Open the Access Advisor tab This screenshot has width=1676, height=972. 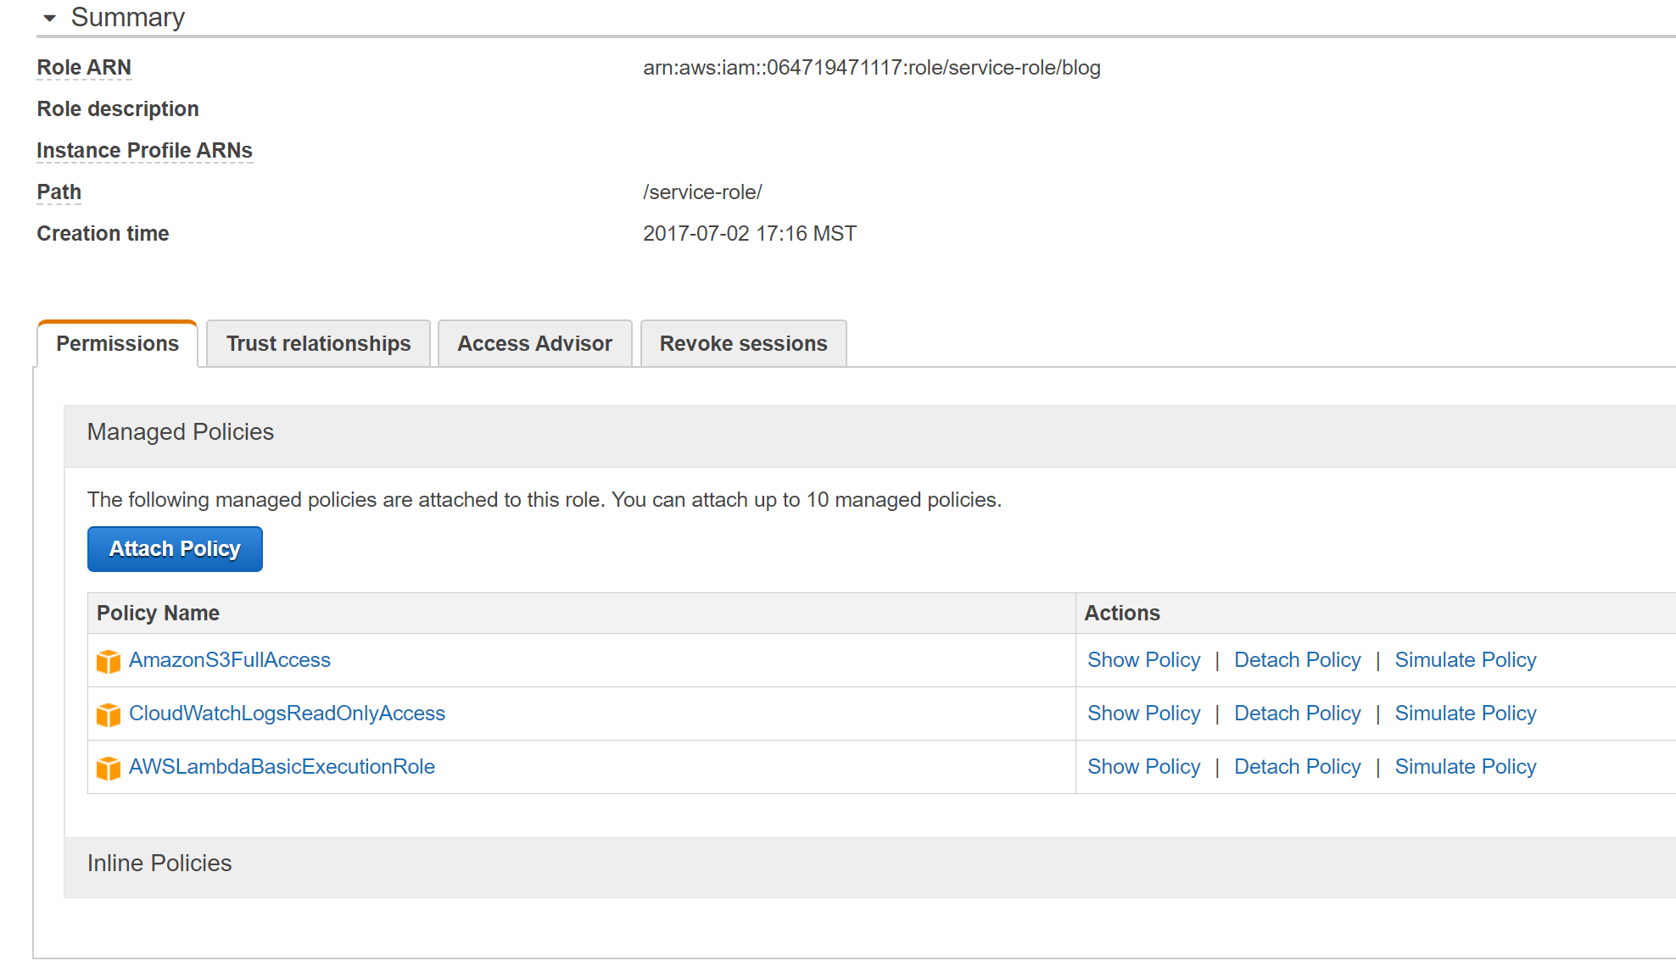tap(534, 344)
